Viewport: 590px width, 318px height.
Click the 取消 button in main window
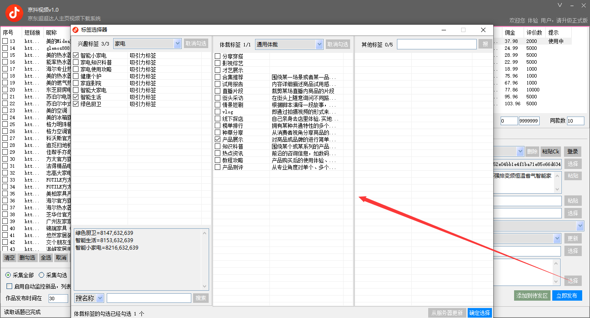pyautogui.click(x=61, y=258)
